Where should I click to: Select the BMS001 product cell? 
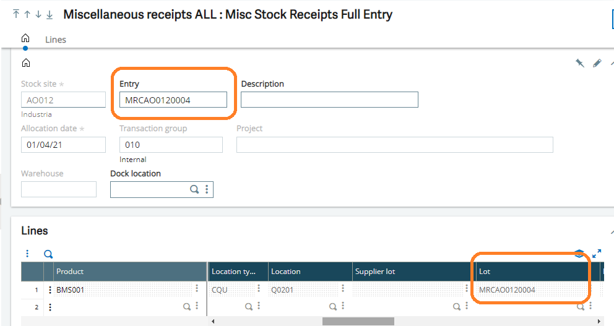click(x=123, y=290)
